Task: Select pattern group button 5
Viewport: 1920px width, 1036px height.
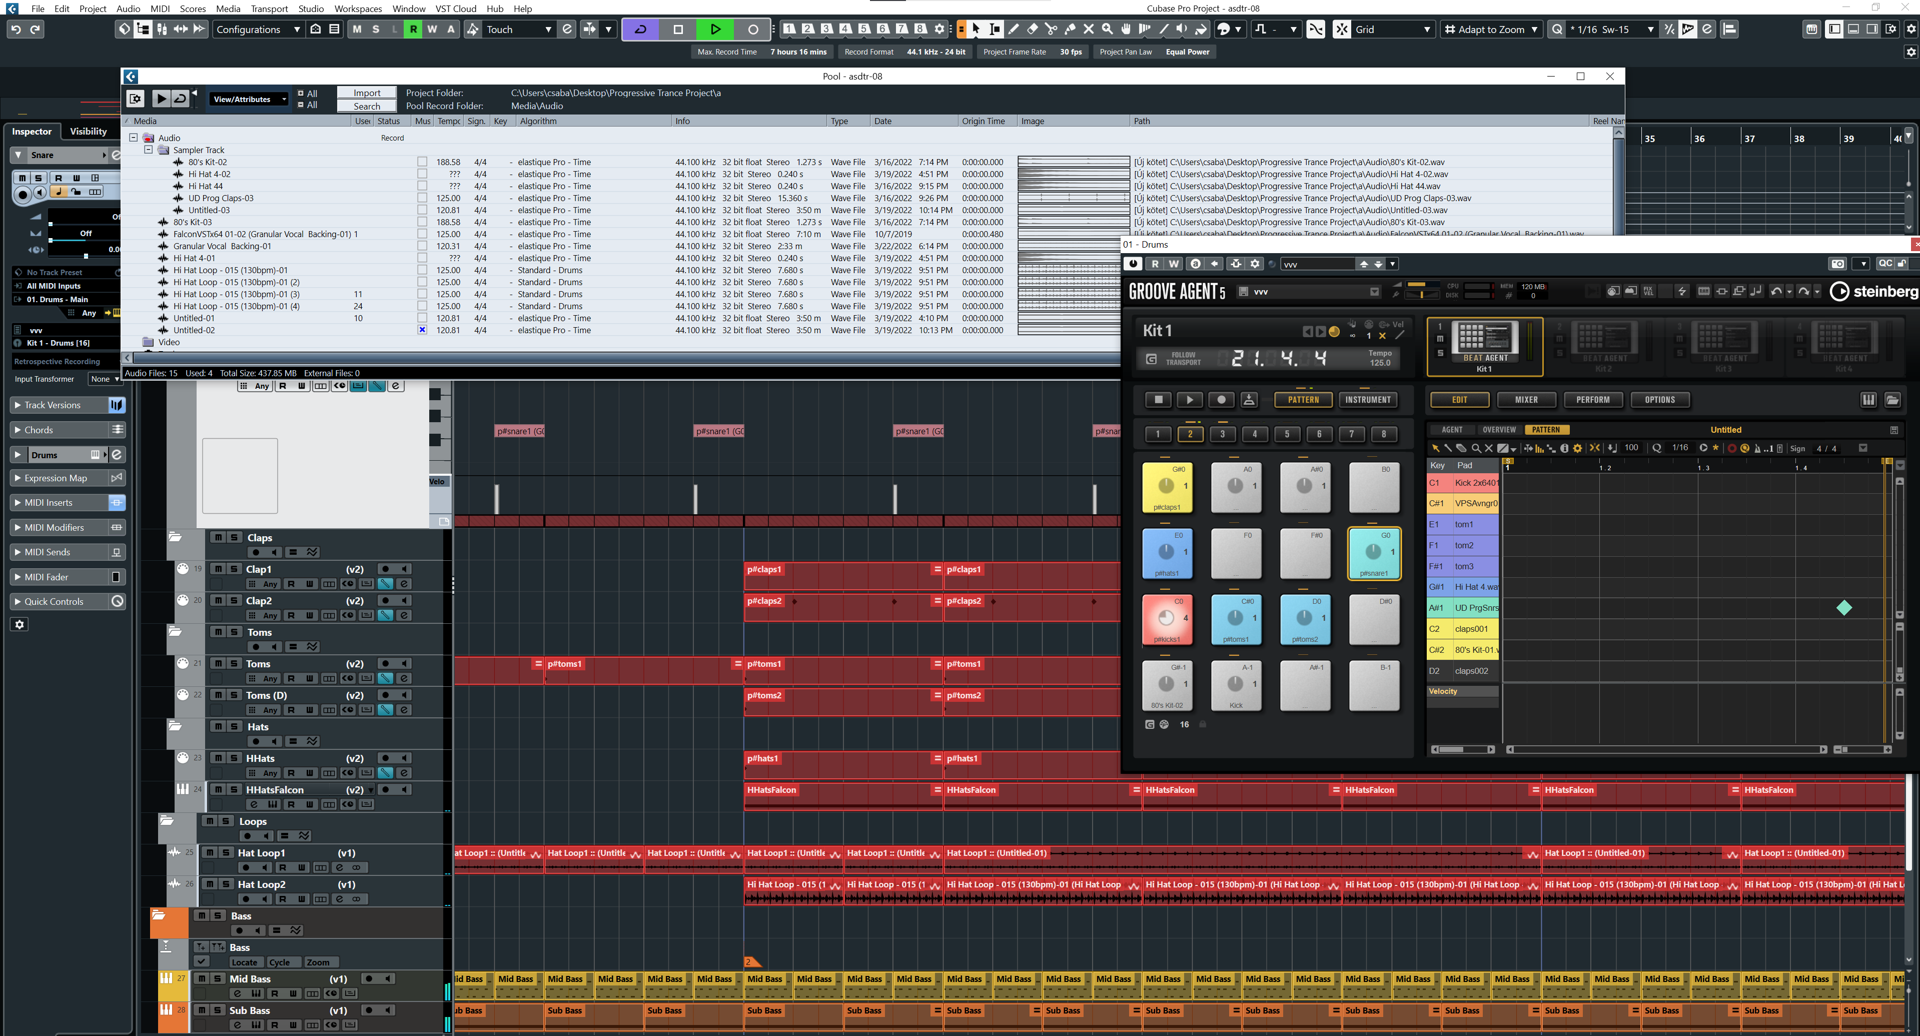Action: click(x=1287, y=435)
